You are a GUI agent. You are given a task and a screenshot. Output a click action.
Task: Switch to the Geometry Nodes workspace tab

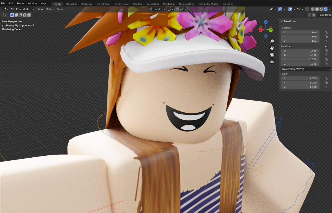pyautogui.click(x=208, y=4)
